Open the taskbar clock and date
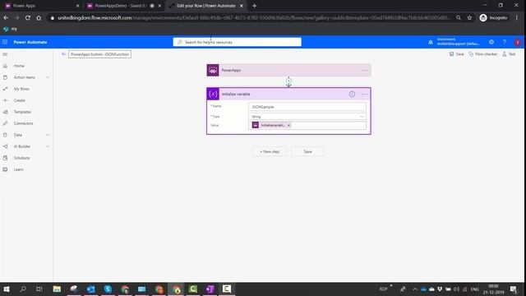The image size is (526, 296). 493,289
